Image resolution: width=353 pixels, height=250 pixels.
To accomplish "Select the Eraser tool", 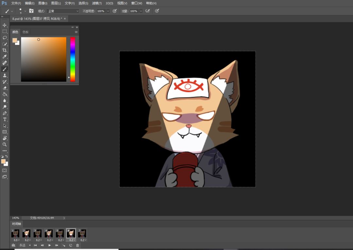I will pyautogui.click(x=5, y=88).
